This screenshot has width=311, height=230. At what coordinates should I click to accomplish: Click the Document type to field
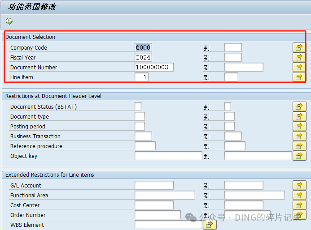[x=229, y=116]
